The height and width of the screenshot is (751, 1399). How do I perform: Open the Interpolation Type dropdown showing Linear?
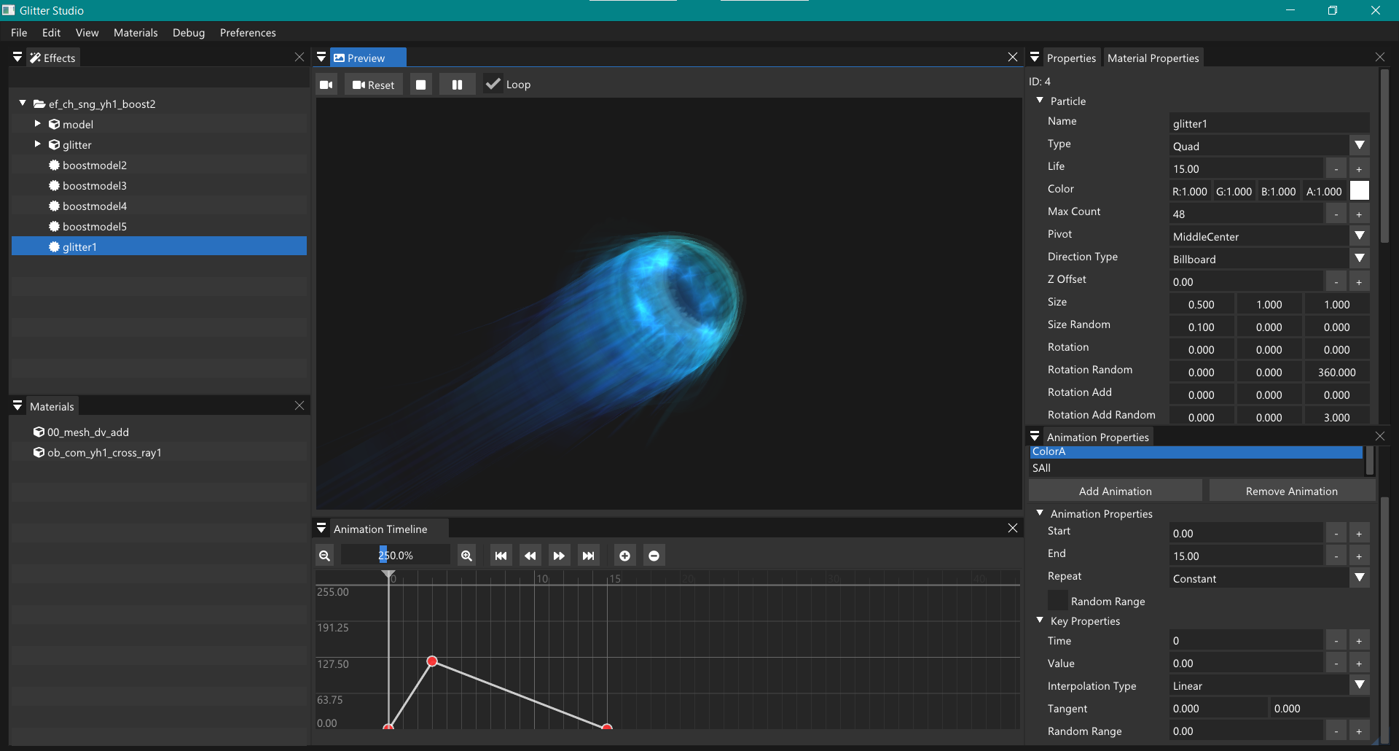[1269, 685]
